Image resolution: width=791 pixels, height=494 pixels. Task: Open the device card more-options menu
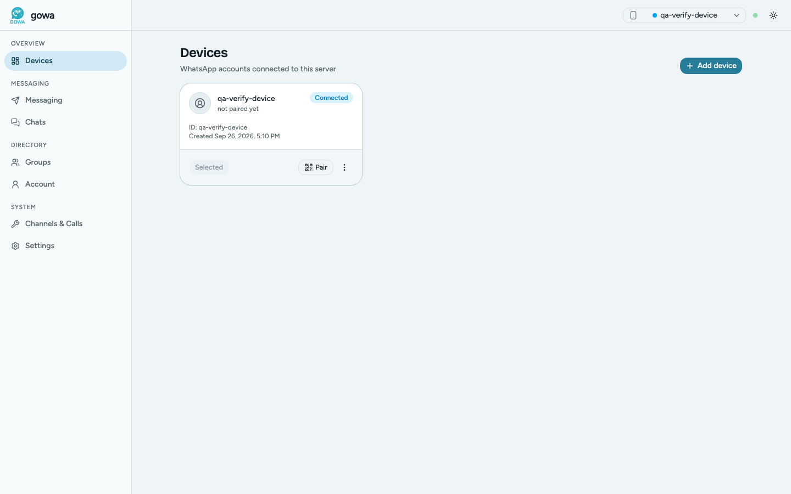pyautogui.click(x=344, y=167)
